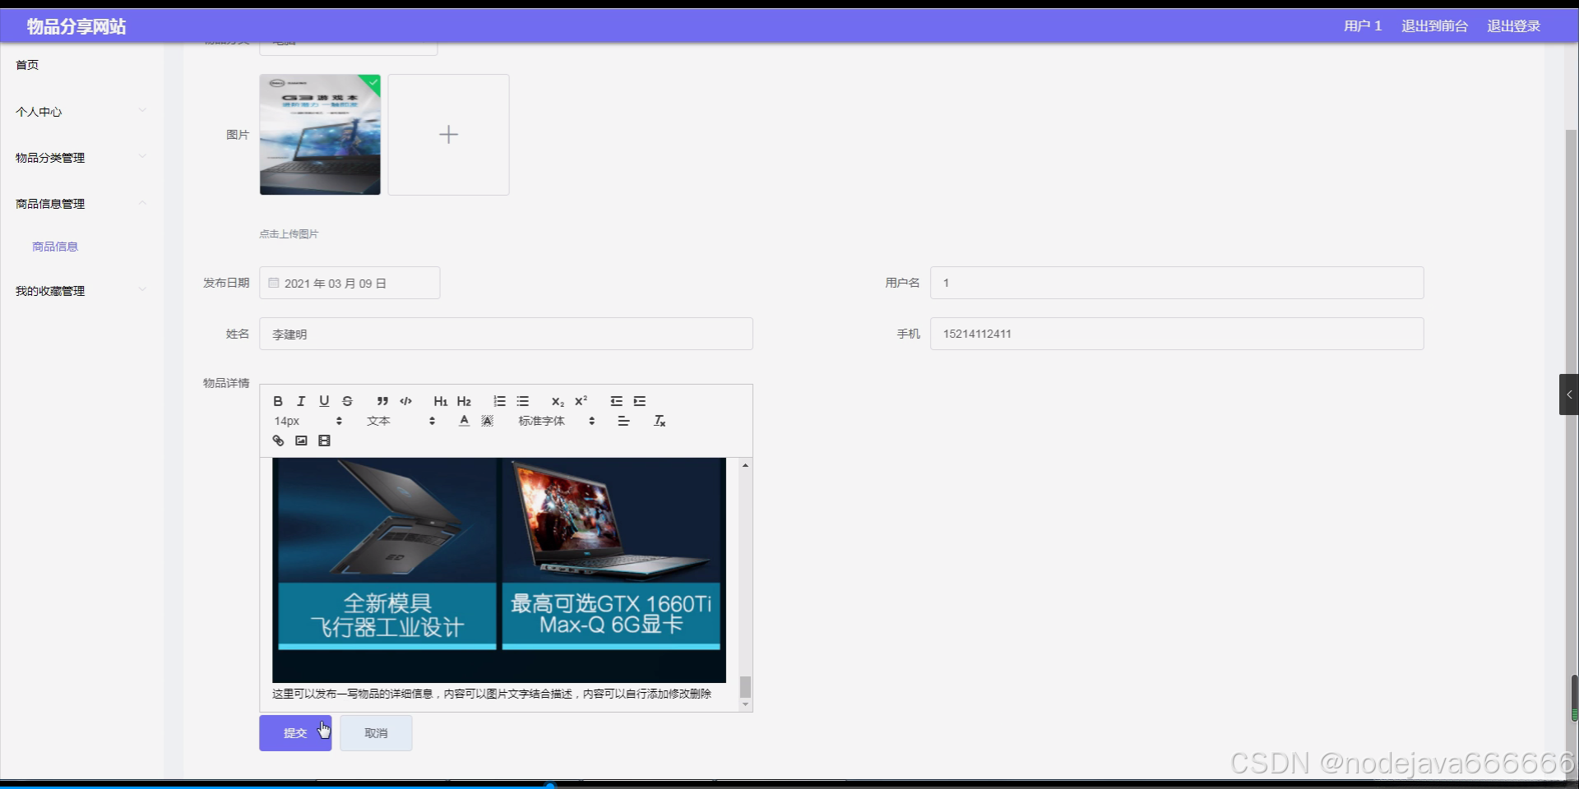The width and height of the screenshot is (1579, 789).
Task: Click the laptop image in editor content
Action: 499,570
